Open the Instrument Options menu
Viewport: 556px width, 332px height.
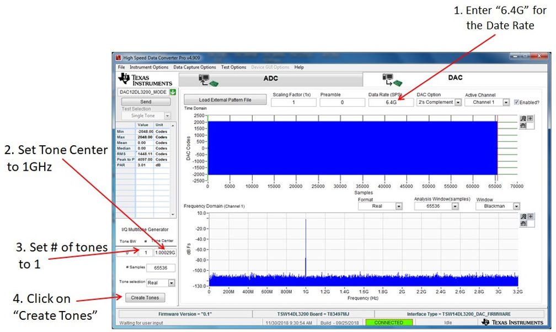[x=149, y=67]
